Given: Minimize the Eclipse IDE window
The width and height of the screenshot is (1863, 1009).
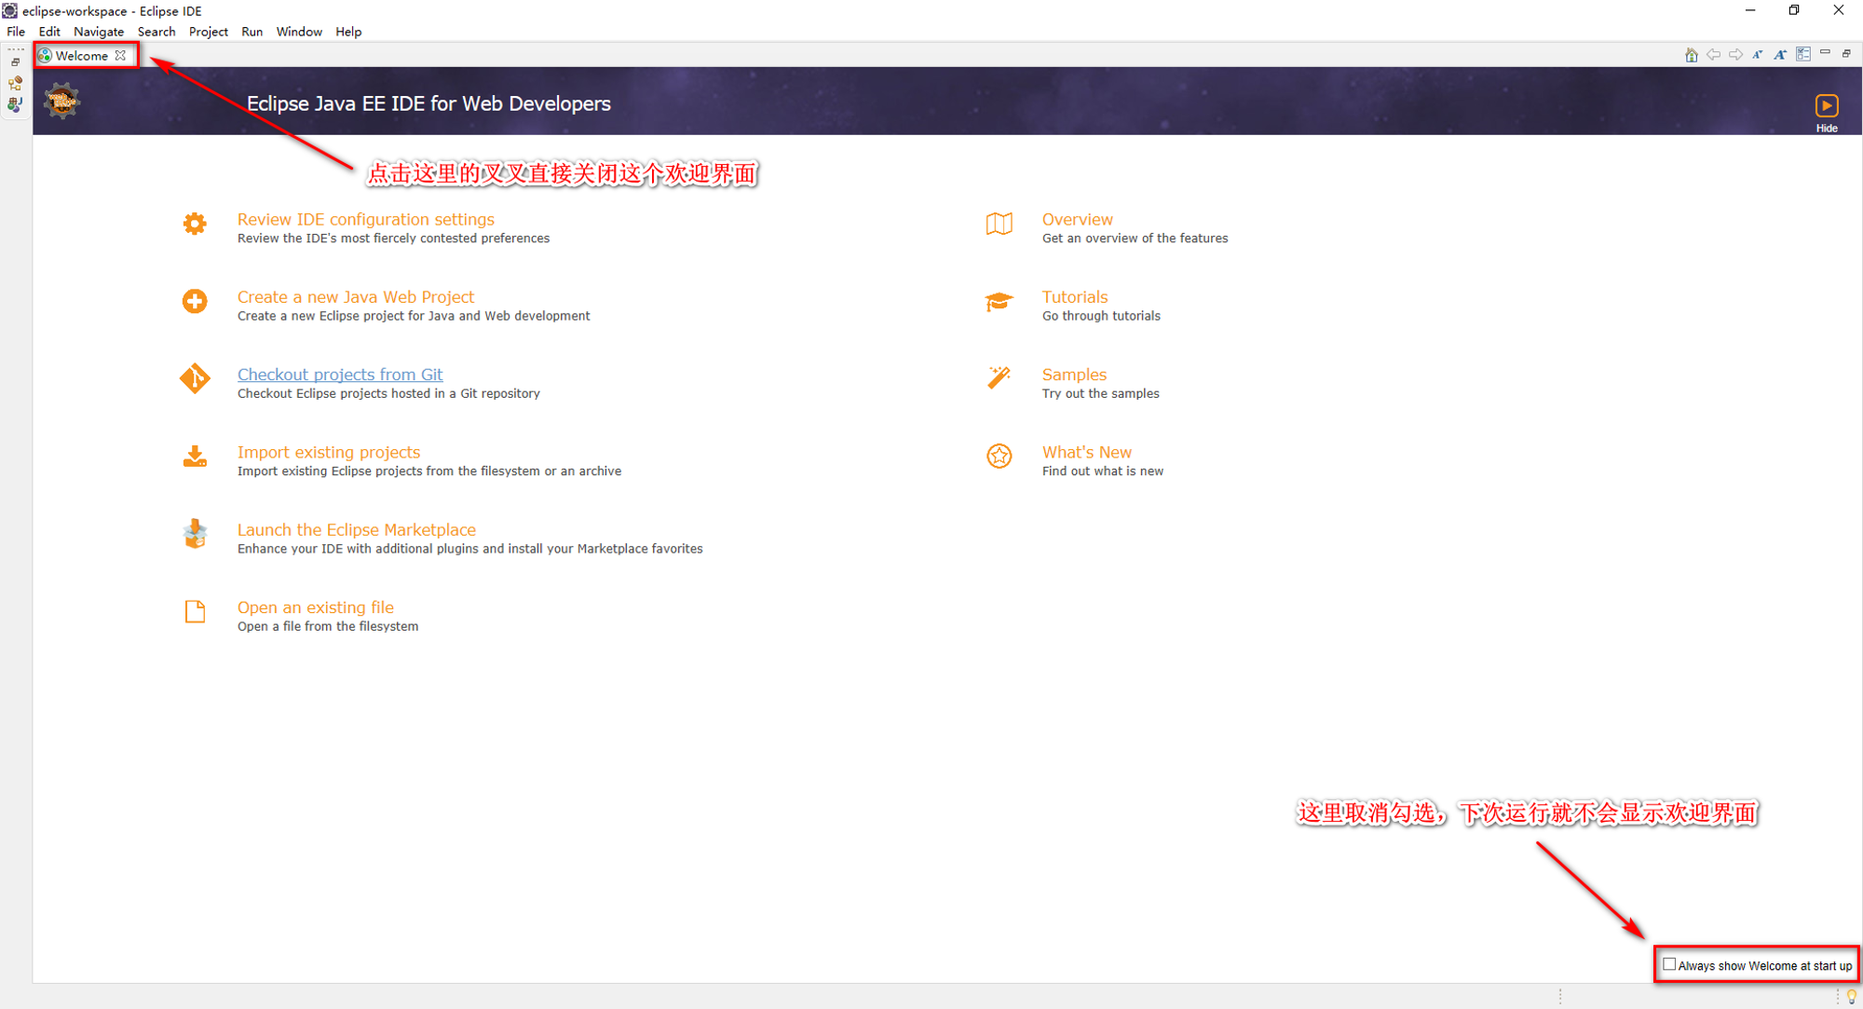Looking at the screenshot, I should pos(1750,10).
